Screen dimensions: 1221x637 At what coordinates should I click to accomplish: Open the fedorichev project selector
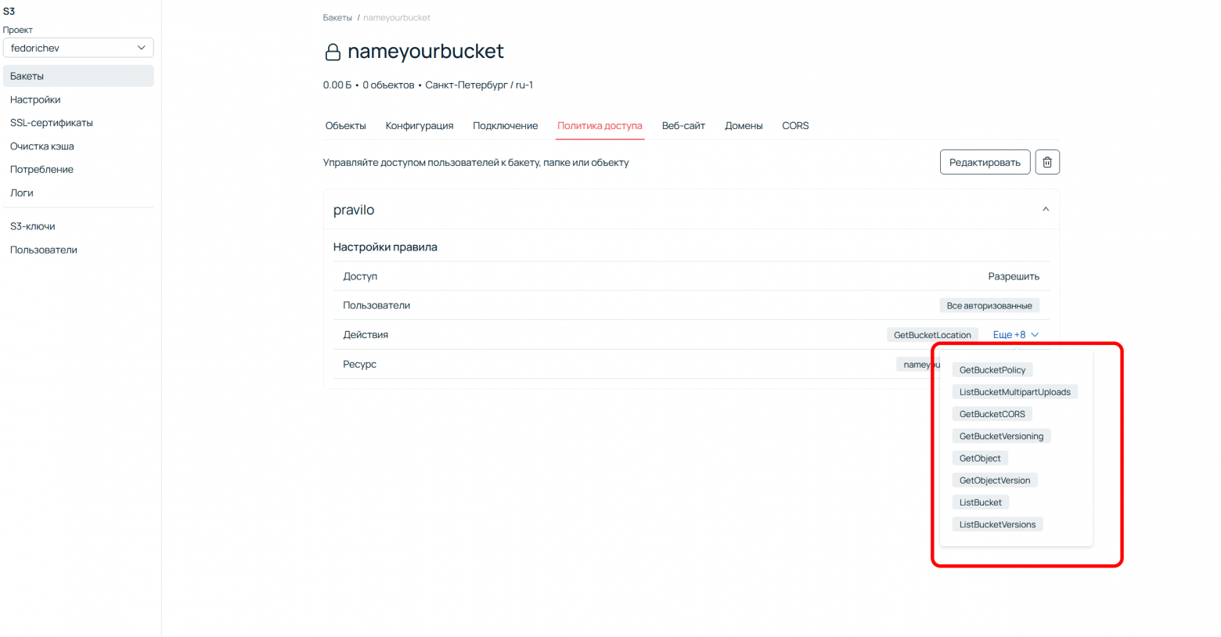pyautogui.click(x=77, y=48)
